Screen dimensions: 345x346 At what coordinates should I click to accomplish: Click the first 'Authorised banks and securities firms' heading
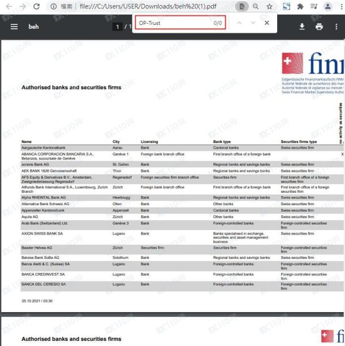pyautogui.click(x=71, y=88)
